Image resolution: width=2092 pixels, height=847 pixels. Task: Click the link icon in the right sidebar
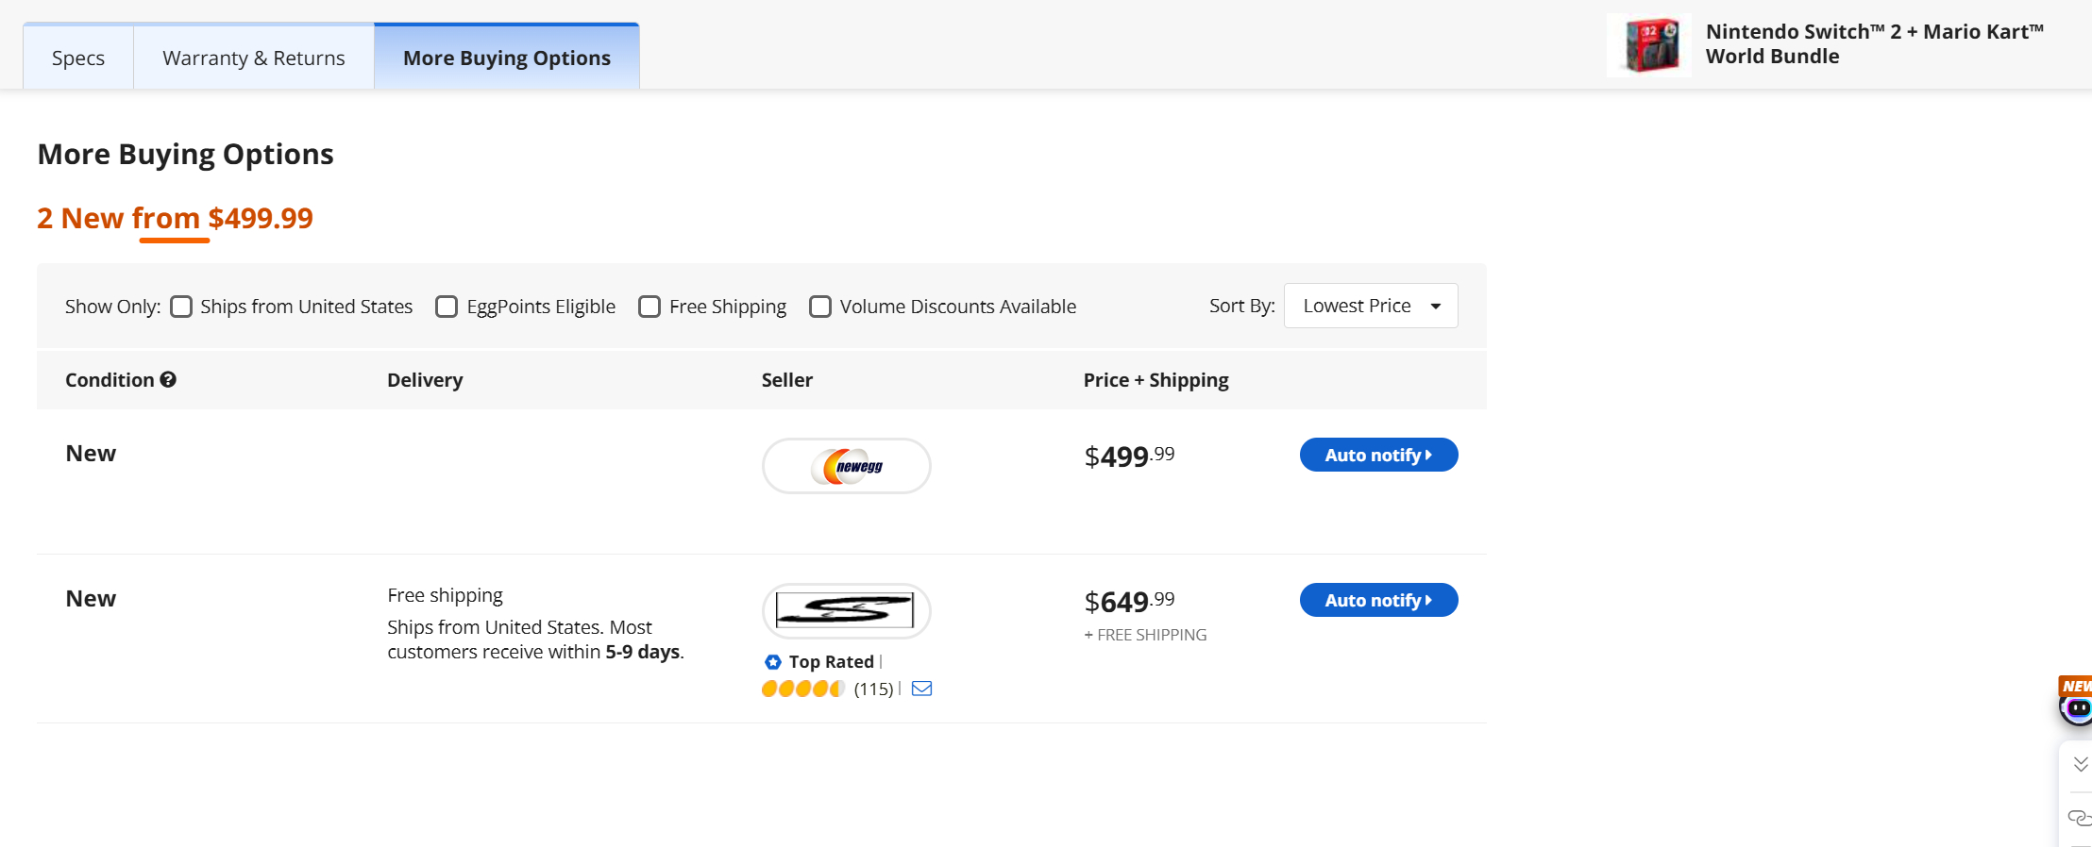tap(2080, 817)
